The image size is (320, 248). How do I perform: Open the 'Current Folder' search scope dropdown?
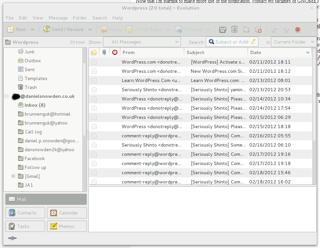pyautogui.click(x=292, y=42)
